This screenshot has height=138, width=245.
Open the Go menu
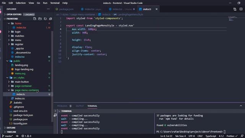pos(38,3)
